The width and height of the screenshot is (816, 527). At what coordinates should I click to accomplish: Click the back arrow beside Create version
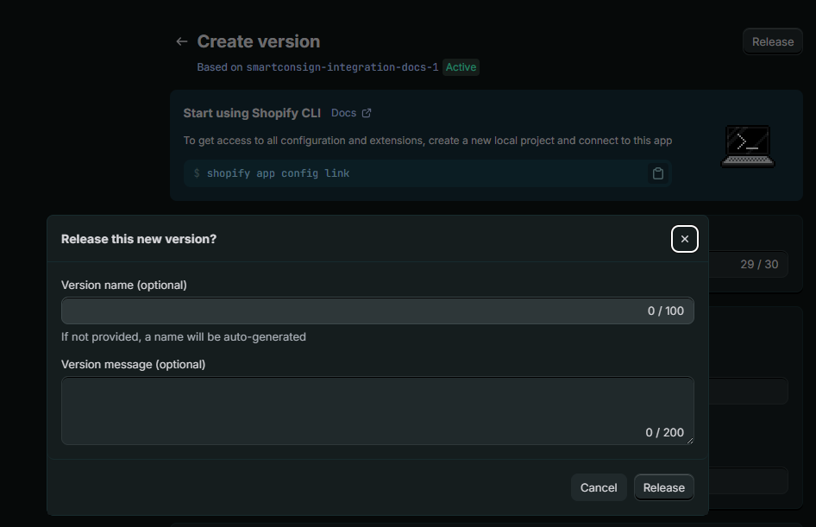(x=181, y=41)
